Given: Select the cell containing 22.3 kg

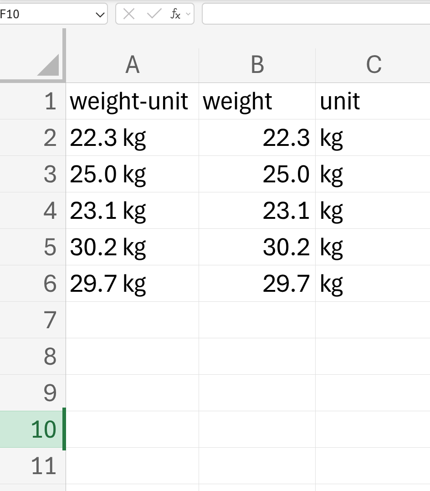Looking at the screenshot, I should coord(133,138).
